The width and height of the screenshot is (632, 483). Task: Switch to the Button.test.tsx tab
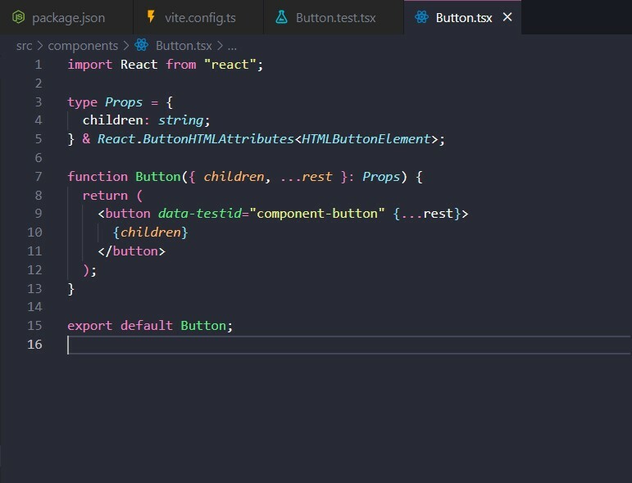(334, 17)
